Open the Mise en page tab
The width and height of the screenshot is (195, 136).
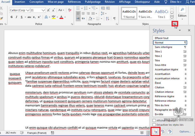(x=56, y=2)
